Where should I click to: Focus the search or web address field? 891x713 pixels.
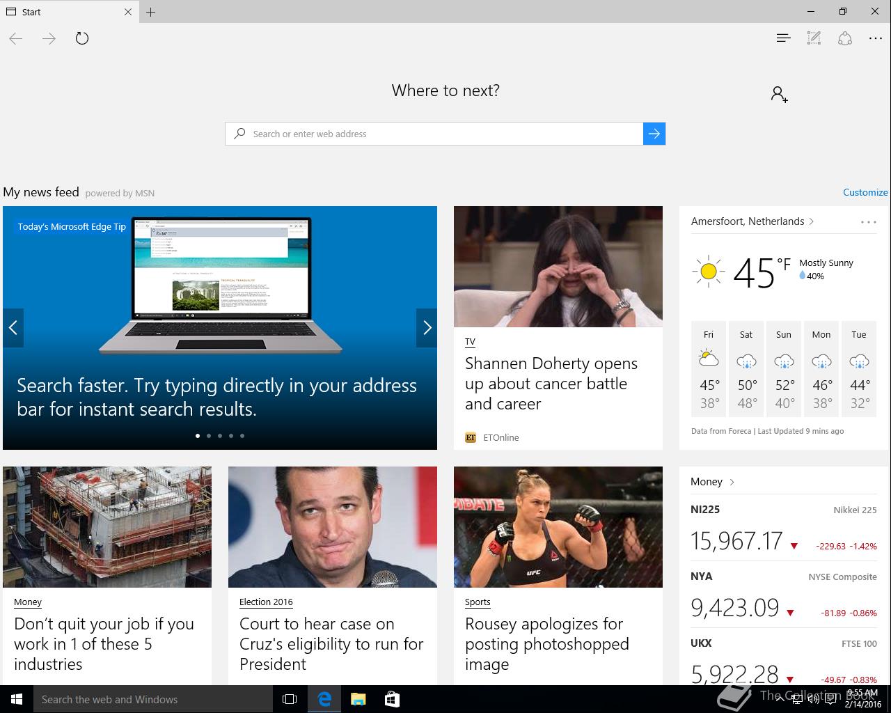434,134
